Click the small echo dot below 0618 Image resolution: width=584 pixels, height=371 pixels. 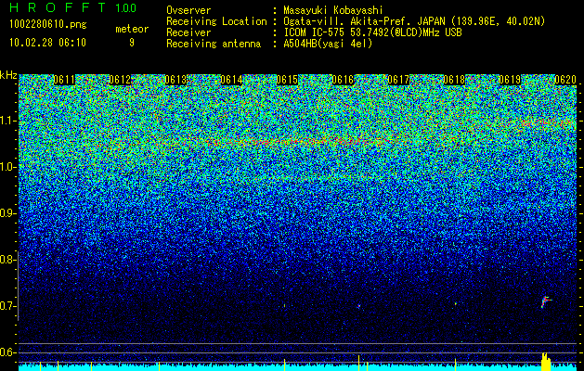pyautogui.click(x=455, y=304)
